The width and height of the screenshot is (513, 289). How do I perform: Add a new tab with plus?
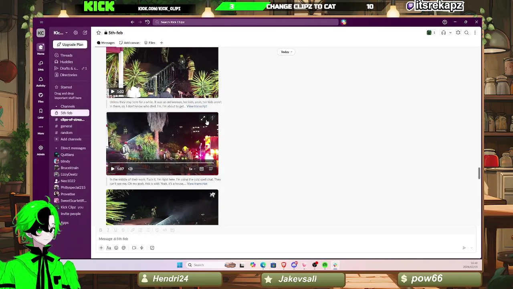point(162,43)
